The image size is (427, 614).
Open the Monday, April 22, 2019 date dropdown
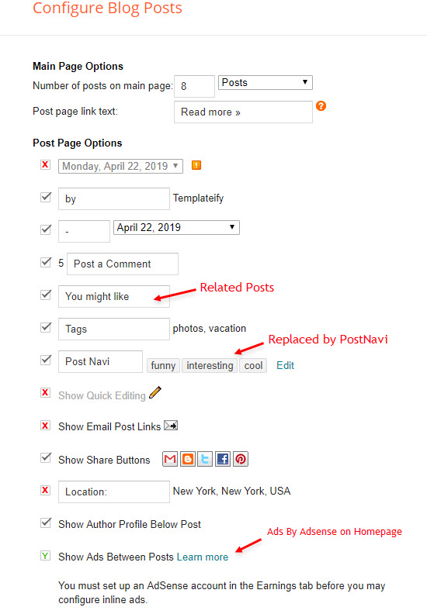[120, 166]
